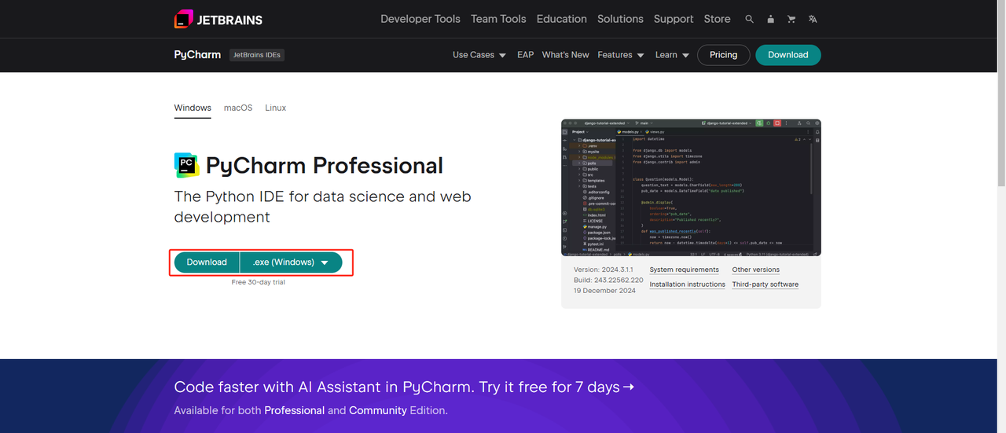Click the 'Build: 243.22562.220' text
Screen dimensions: 1006x433
(x=608, y=280)
